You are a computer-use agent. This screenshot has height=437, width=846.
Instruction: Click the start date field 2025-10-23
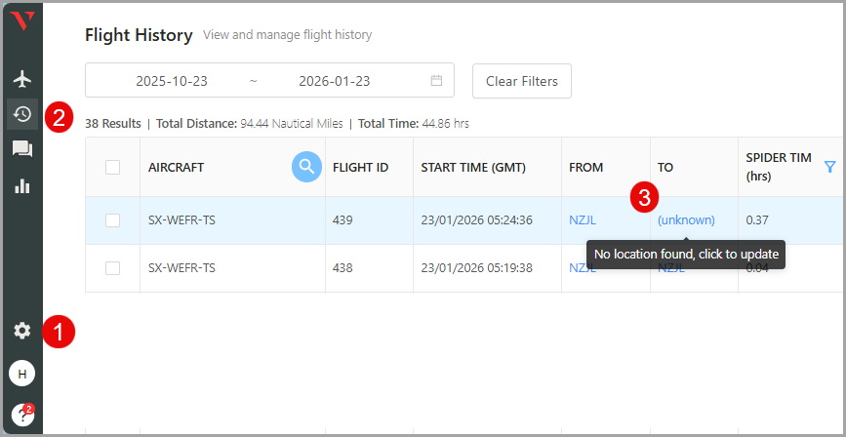pos(172,81)
